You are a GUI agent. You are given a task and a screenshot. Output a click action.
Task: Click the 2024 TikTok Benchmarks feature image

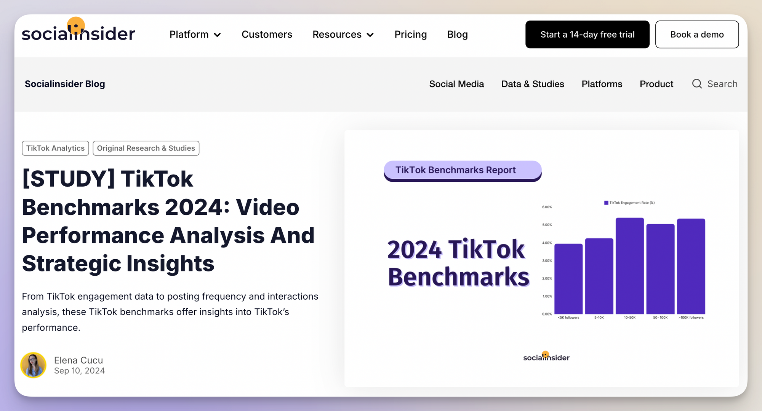coord(541,259)
